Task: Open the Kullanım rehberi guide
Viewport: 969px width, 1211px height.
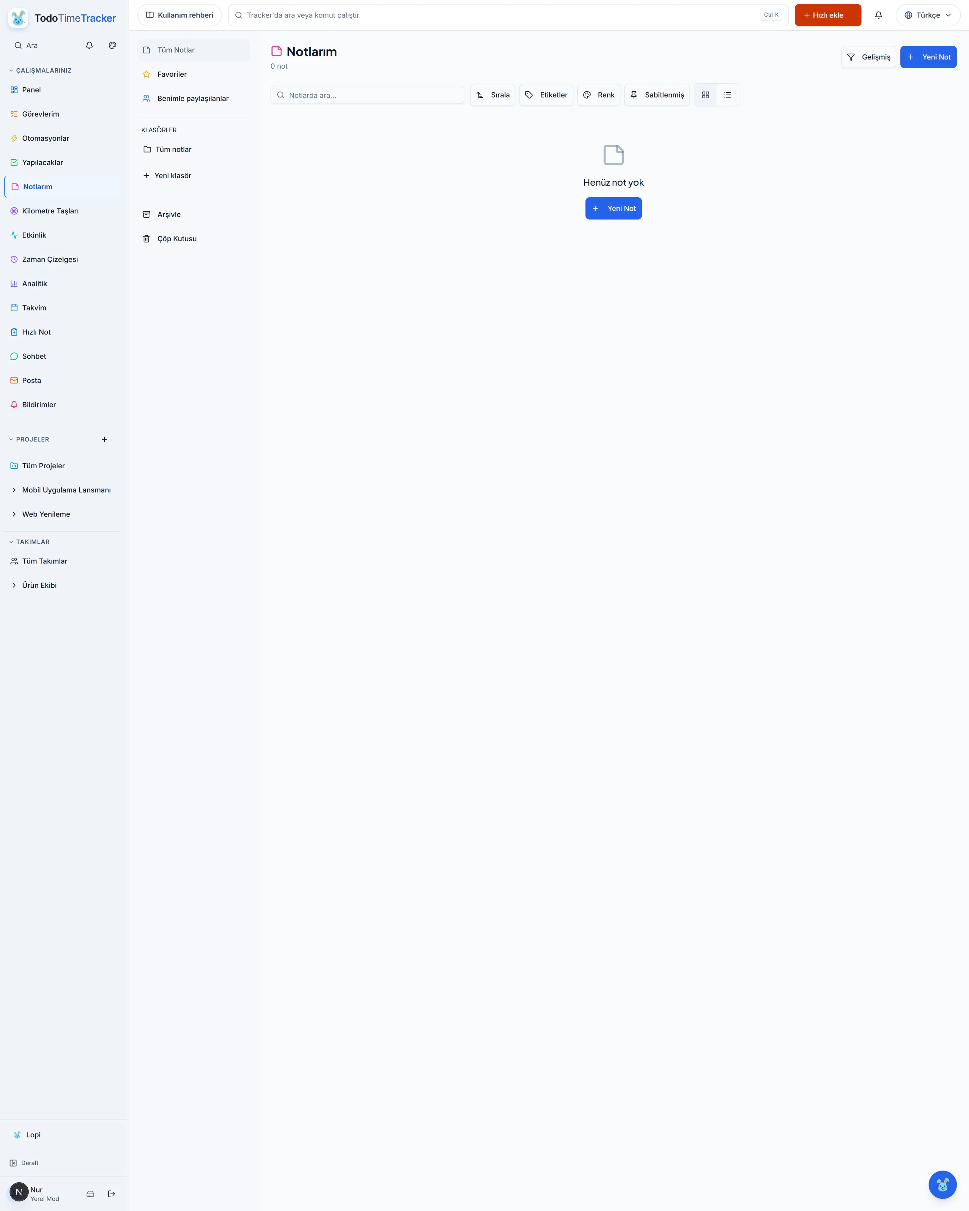Action: pyautogui.click(x=179, y=15)
